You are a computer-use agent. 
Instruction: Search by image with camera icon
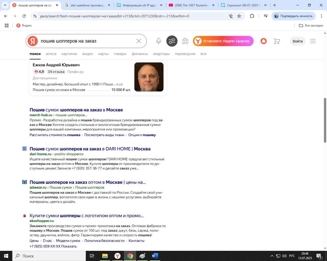pyautogui.click(x=185, y=41)
